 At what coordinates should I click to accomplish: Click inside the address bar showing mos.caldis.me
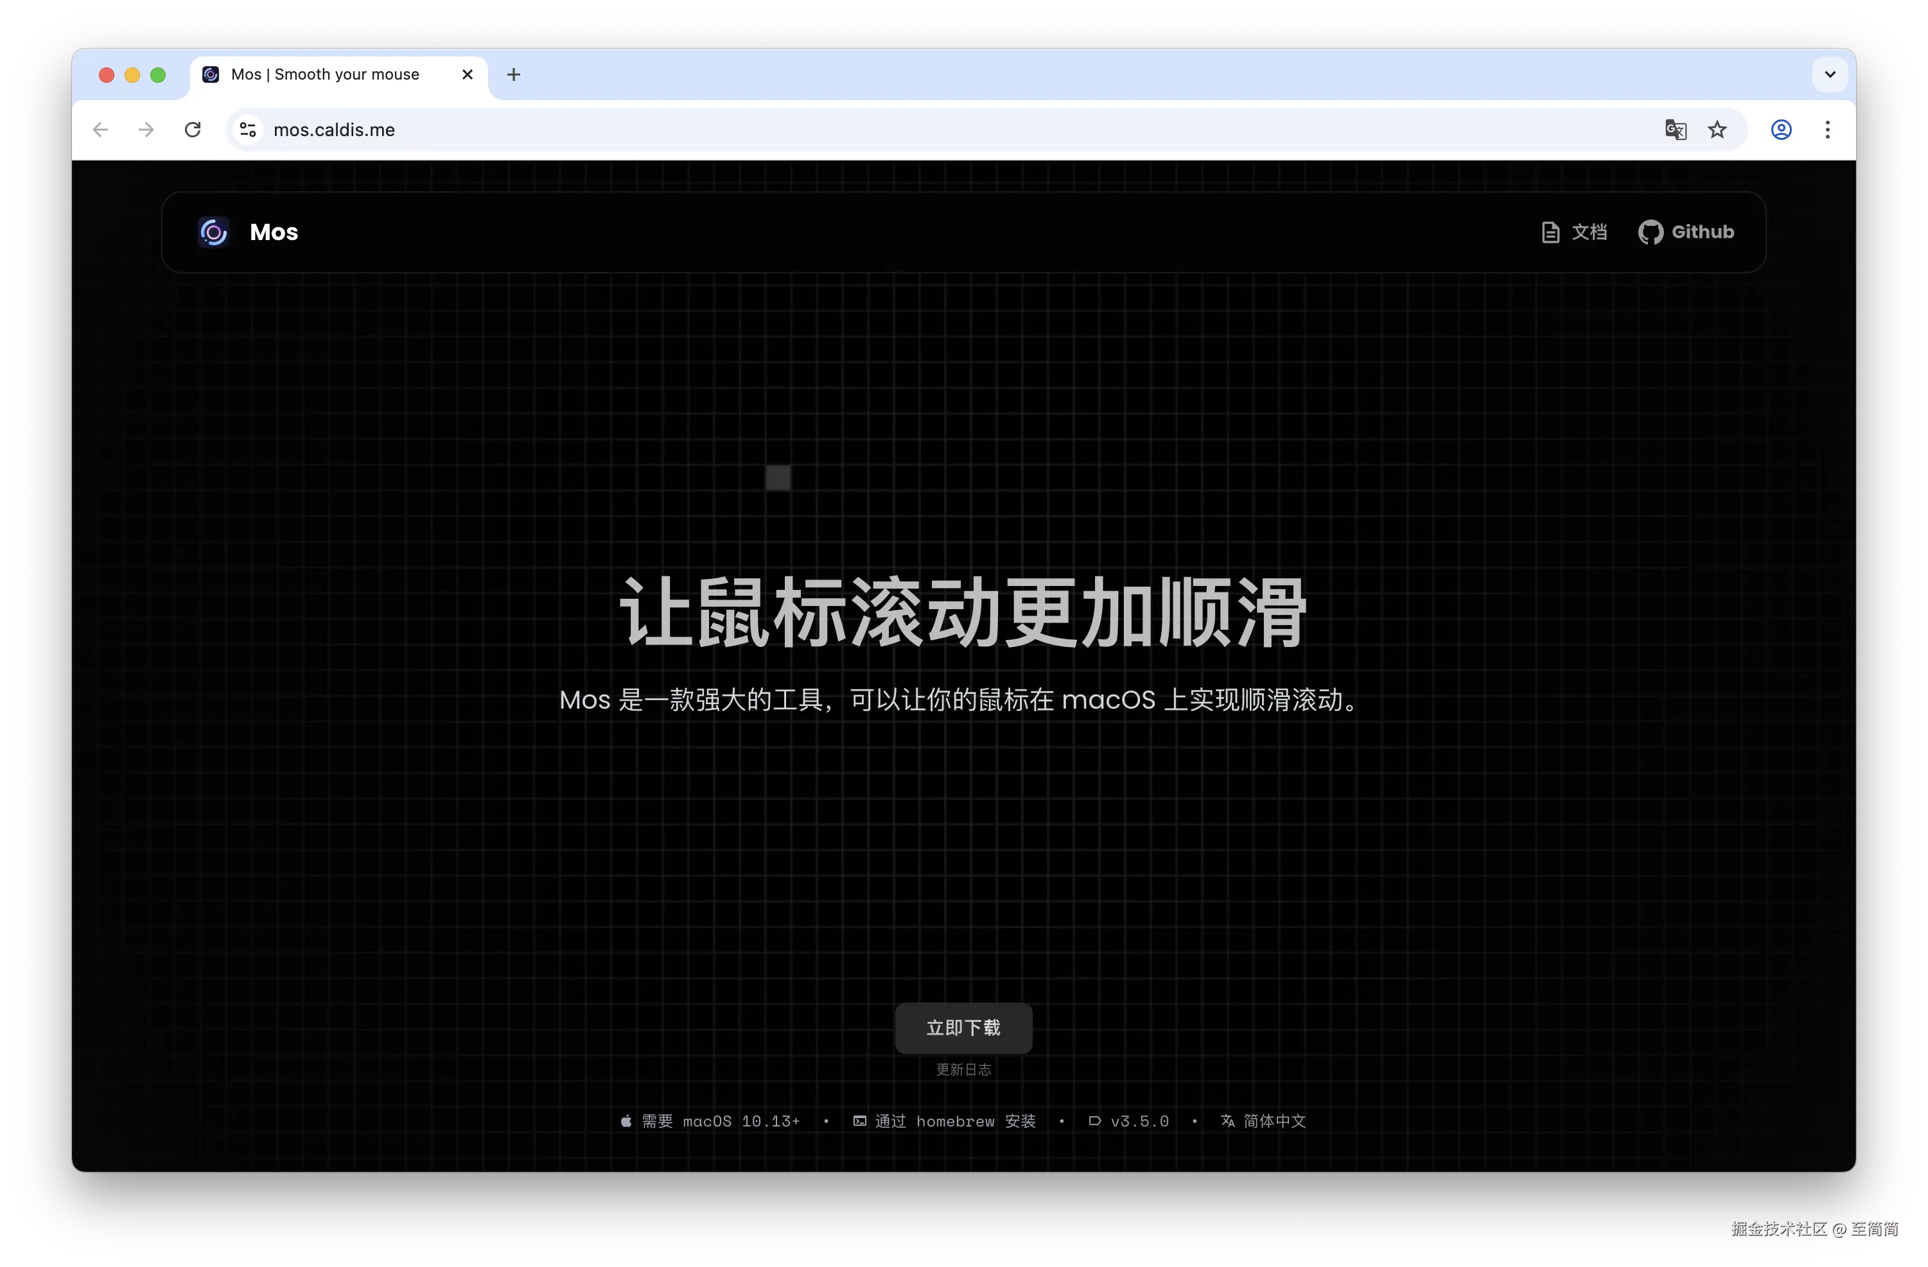coord(335,130)
